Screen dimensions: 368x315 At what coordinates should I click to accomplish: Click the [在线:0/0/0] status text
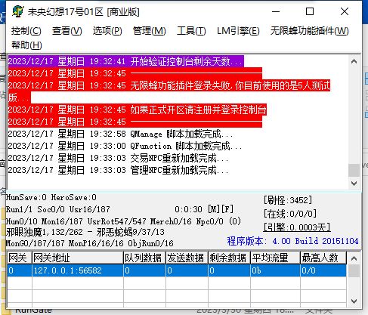click(290, 214)
